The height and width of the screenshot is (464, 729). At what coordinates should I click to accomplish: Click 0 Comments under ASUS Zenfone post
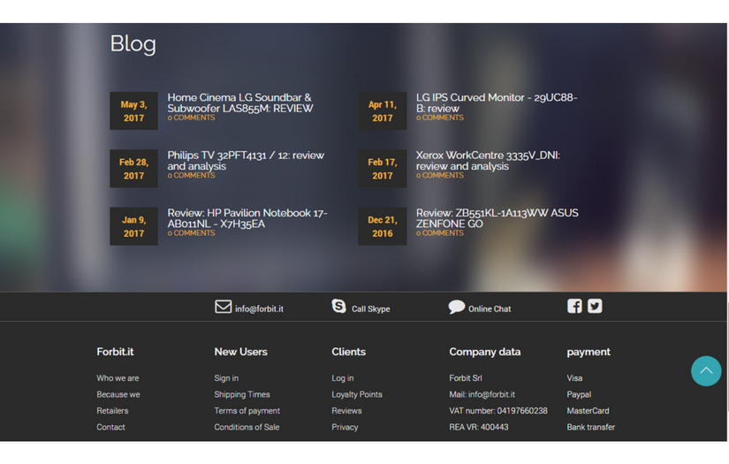click(439, 233)
